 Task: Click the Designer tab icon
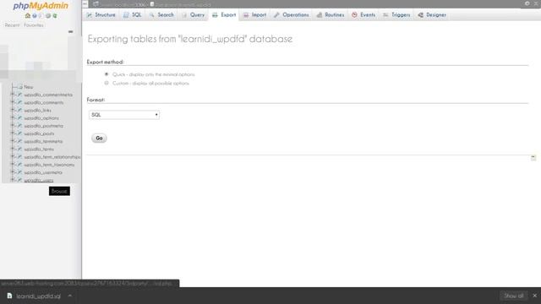tap(421, 15)
